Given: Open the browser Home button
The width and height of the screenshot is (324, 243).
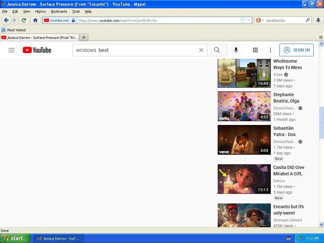Looking at the screenshot, I should click(x=35, y=20).
